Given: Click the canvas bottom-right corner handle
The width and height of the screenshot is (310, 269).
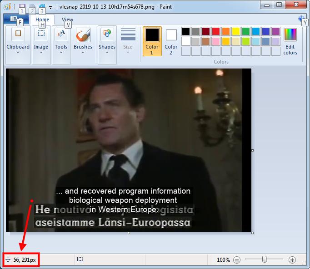Looking at the screenshot, I should pyautogui.click(x=252, y=233).
